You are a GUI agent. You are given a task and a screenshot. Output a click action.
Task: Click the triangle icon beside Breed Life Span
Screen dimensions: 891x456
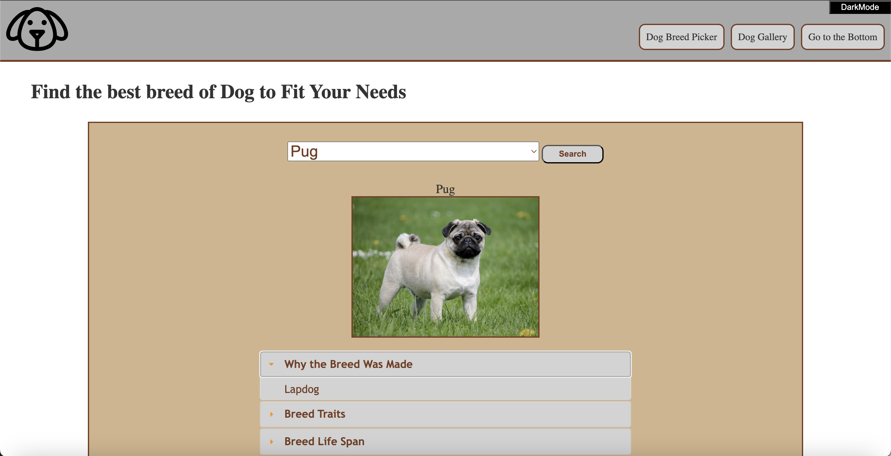(271, 441)
